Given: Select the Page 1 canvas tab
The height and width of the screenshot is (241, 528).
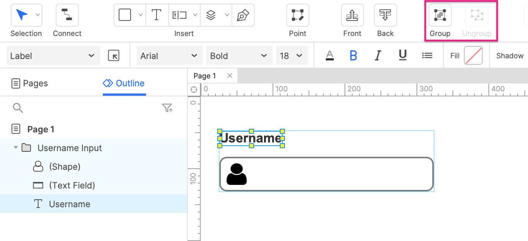Looking at the screenshot, I should click(x=205, y=76).
